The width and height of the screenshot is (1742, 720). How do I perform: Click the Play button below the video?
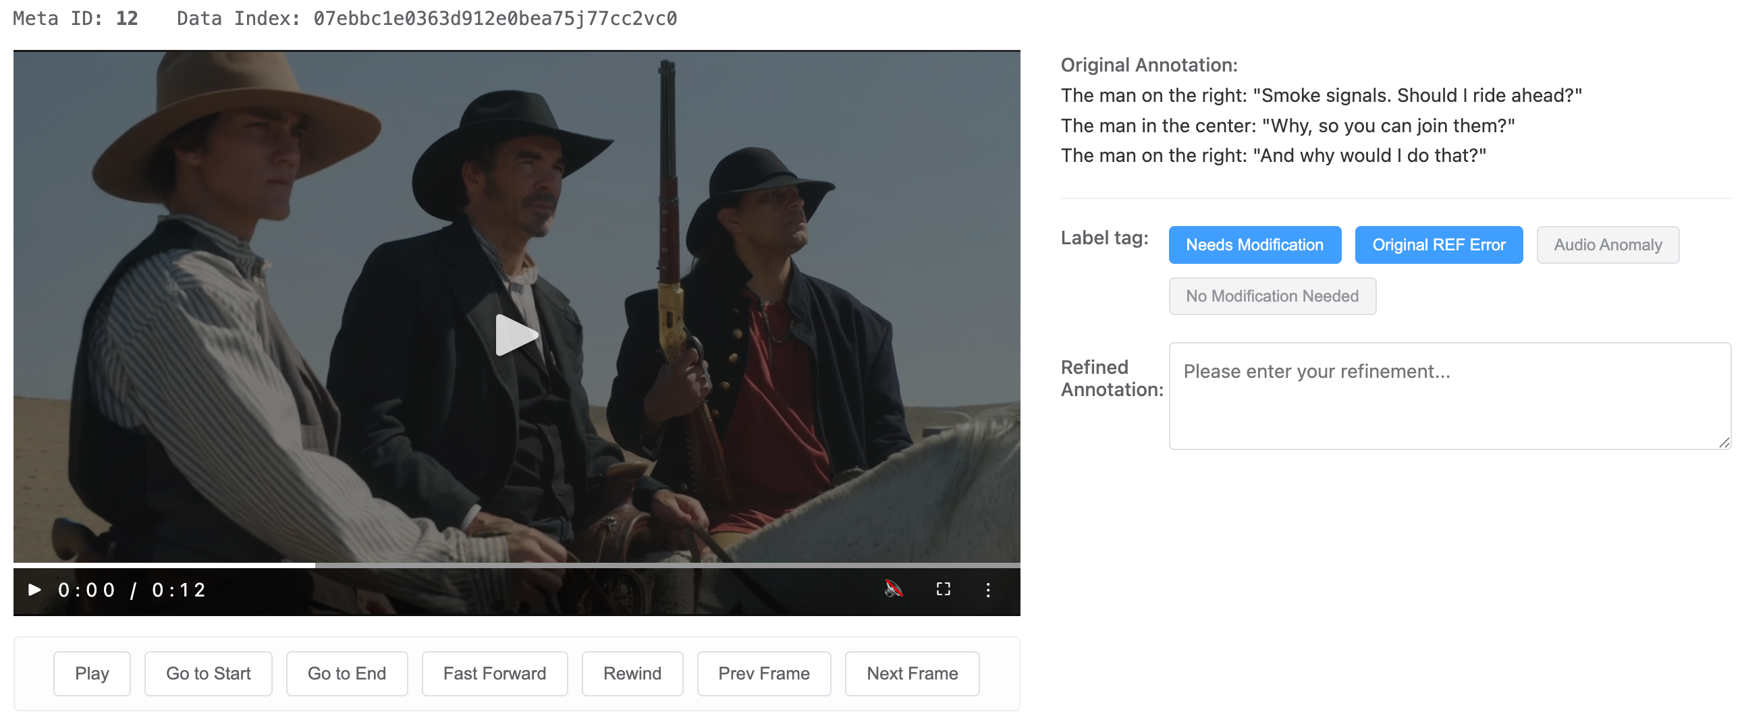coord(92,673)
